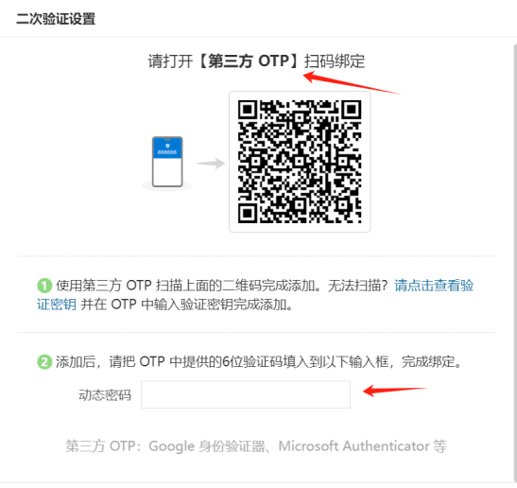Click the 二次验证设置 dialog title
The width and height of the screenshot is (517, 488).
coord(56,19)
